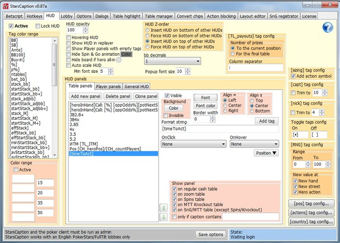340x243 pixels.
Task: Adjust Border width stepper
Action: [x=213, y=119]
